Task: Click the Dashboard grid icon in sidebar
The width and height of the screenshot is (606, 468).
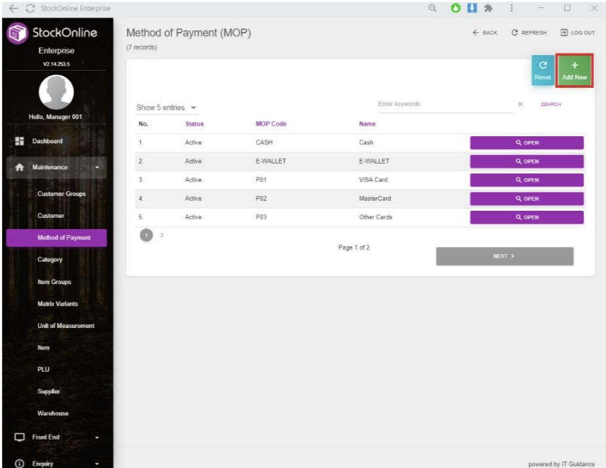Action: 19,141
